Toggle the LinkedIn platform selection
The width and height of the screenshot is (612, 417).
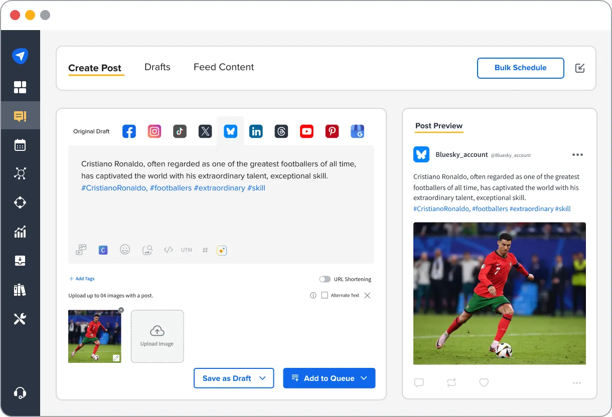(x=256, y=131)
